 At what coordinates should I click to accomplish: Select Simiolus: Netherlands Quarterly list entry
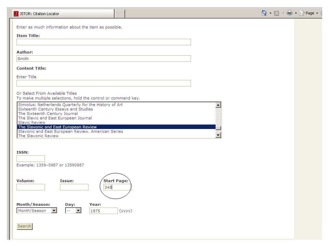117,104
